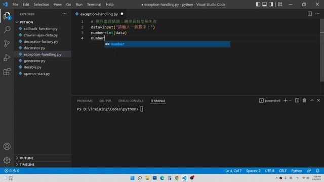Open the Edit menu
The width and height of the screenshot is (324, 182).
(26, 5)
